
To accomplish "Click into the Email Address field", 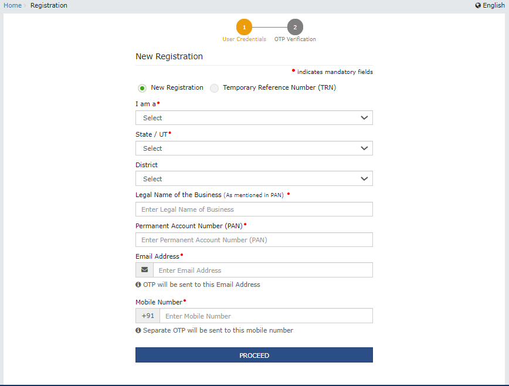I will pyautogui.click(x=262, y=270).
